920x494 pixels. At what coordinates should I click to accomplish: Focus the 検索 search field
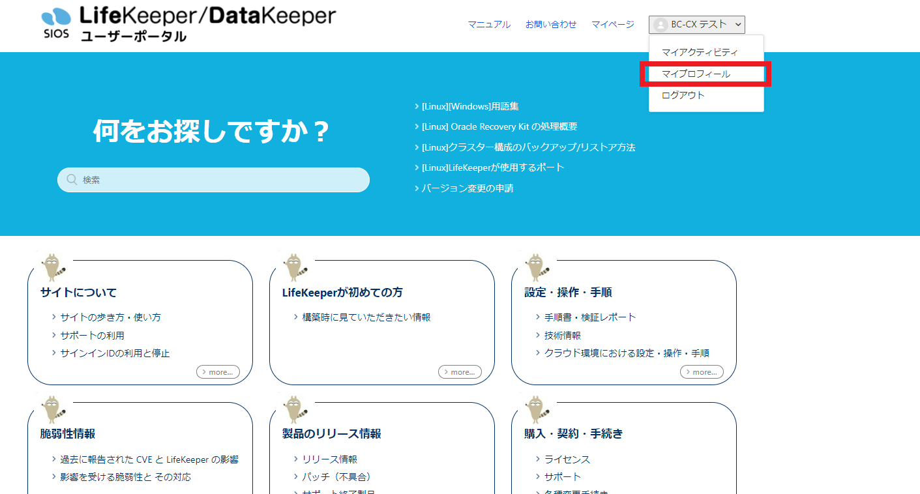click(x=213, y=180)
